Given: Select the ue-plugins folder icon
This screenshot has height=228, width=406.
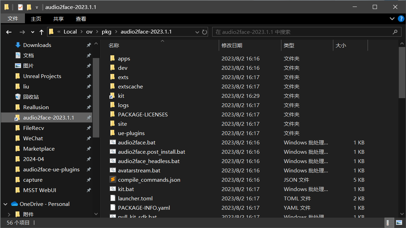Looking at the screenshot, I should (x=112, y=133).
